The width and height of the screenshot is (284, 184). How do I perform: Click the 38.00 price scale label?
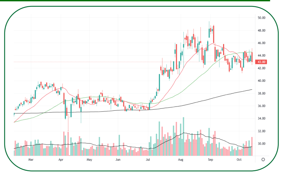click(261, 93)
